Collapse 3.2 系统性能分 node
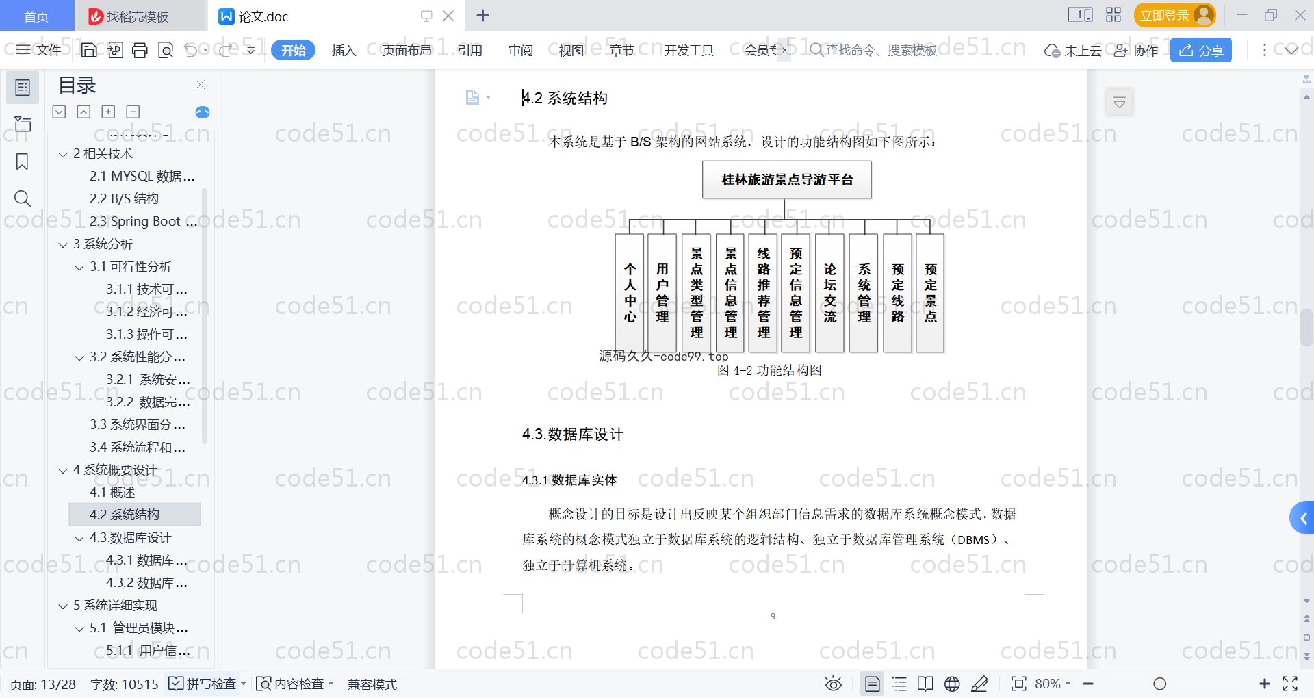1314x698 pixels. (79, 357)
